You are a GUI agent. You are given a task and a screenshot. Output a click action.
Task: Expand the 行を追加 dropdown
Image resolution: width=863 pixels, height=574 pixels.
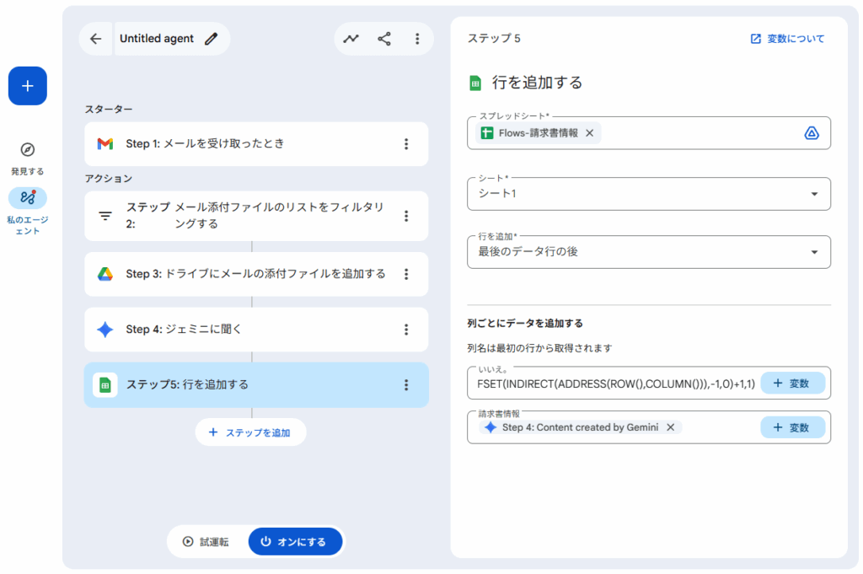pyautogui.click(x=813, y=252)
